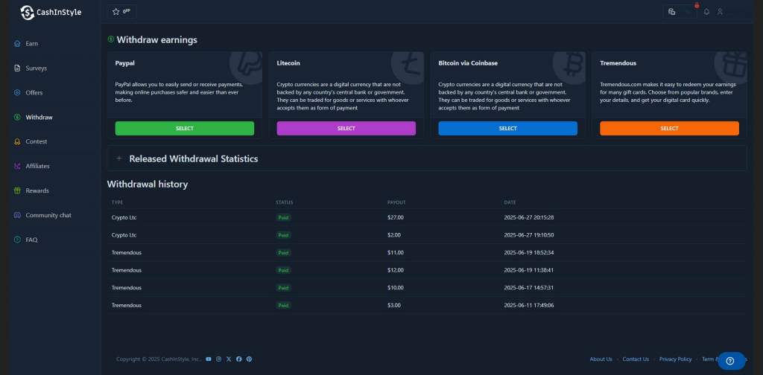The height and width of the screenshot is (375, 763).
Task: Click Tremendous in the $3.00 row
Action: 127,305
